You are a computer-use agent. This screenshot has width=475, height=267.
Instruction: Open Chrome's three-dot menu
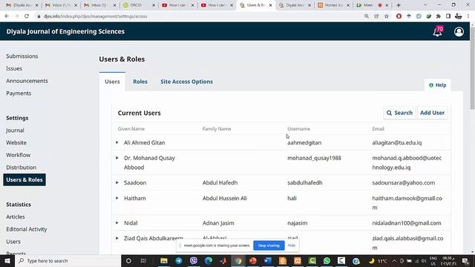pyautogui.click(x=468, y=16)
